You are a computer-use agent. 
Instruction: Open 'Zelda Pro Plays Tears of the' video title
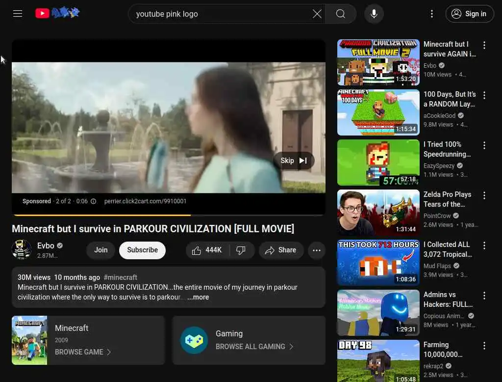[447, 199]
